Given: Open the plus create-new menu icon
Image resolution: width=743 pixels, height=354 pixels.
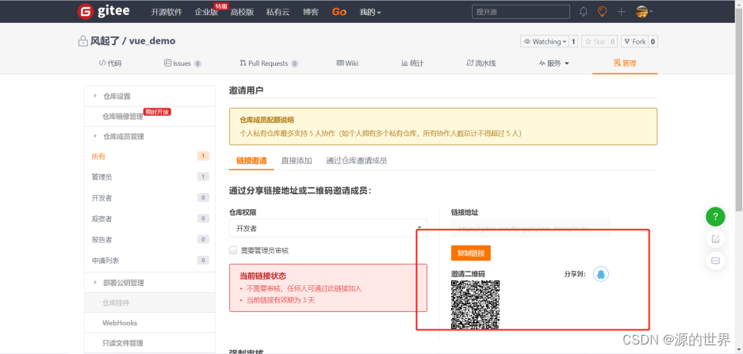Looking at the screenshot, I should click(x=621, y=12).
